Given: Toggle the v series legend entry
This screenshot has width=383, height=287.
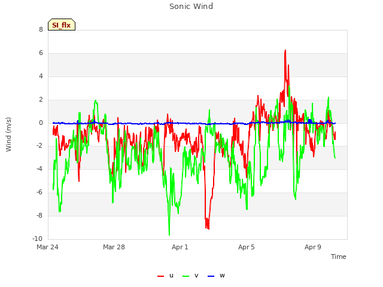Looking at the screenshot, I should pyautogui.click(x=190, y=276).
